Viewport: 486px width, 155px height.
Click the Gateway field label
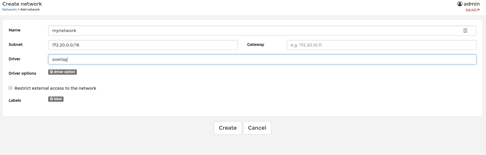pyautogui.click(x=255, y=45)
